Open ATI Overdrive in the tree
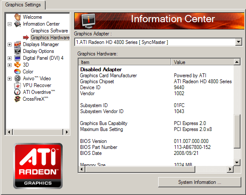Image resolution: width=246 pixels, height=195 pixels. pyautogui.click(x=39, y=92)
